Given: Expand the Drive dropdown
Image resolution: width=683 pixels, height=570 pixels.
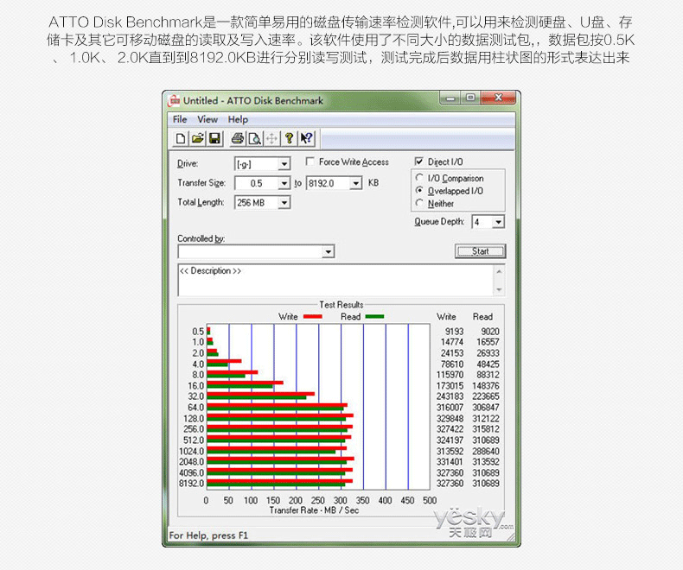Looking at the screenshot, I should [x=284, y=164].
